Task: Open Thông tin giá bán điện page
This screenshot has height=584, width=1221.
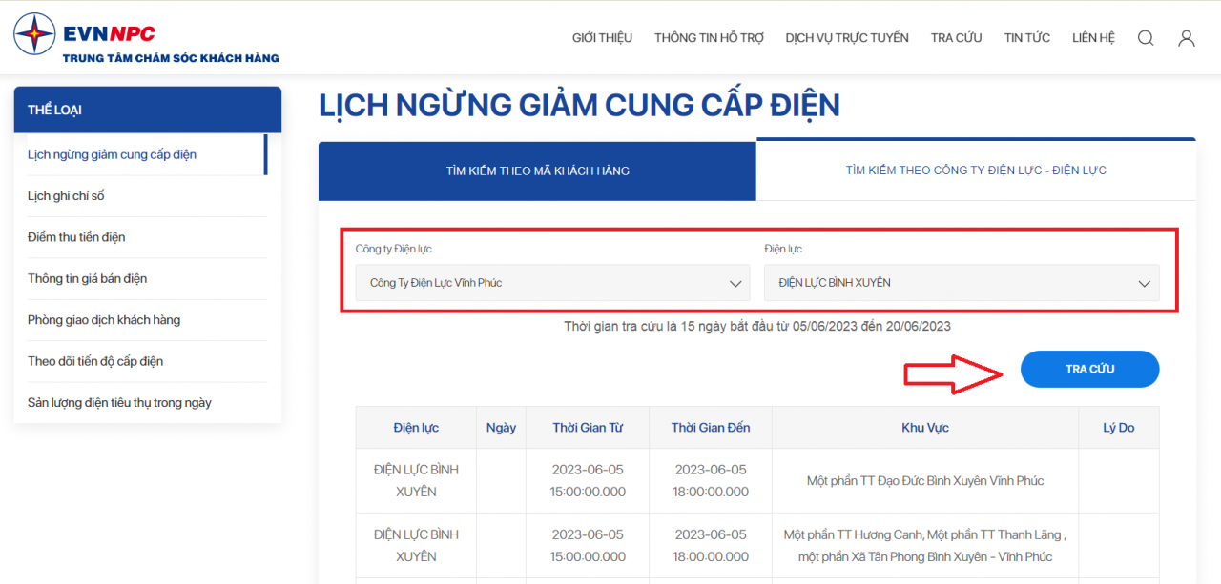Action: tap(87, 278)
